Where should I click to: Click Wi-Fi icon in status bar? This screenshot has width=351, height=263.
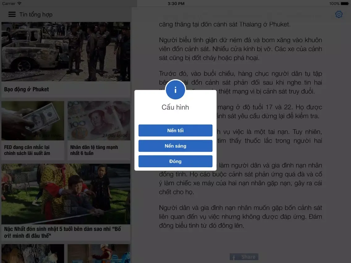(19, 3)
